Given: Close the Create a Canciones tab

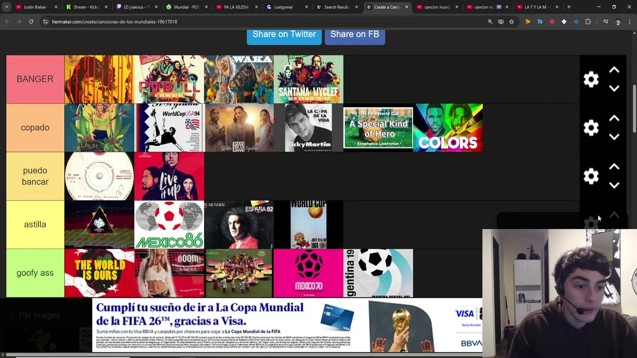Looking at the screenshot, I should pyautogui.click(x=407, y=7).
